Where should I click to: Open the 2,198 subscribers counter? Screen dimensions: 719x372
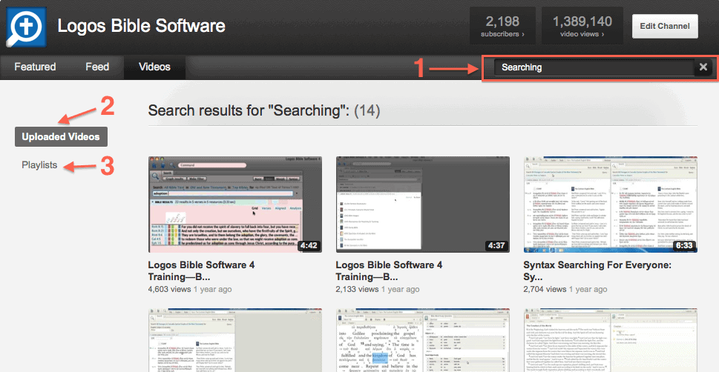pyautogui.click(x=502, y=27)
